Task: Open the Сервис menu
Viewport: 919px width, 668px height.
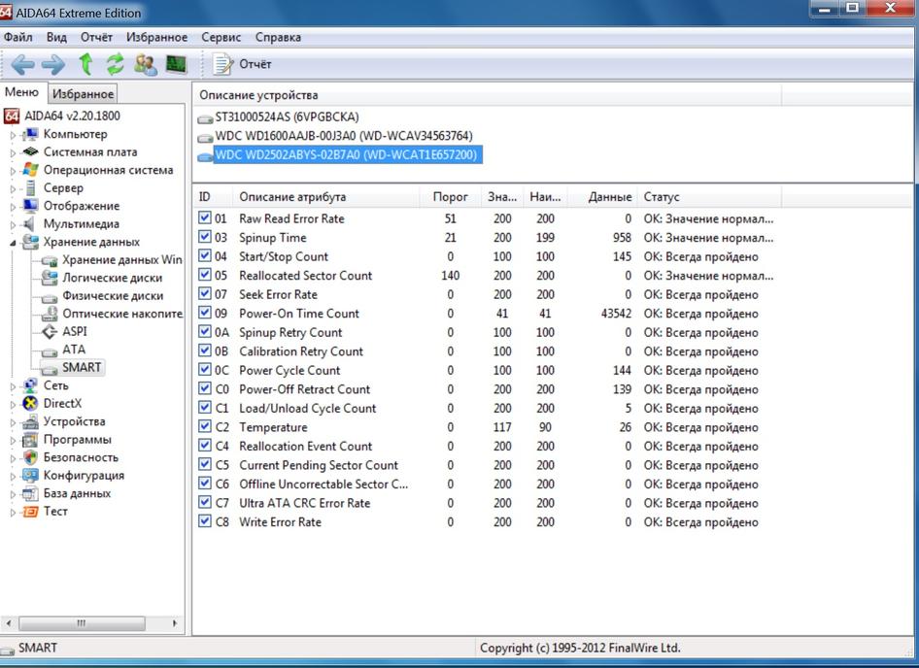Action: point(221,38)
